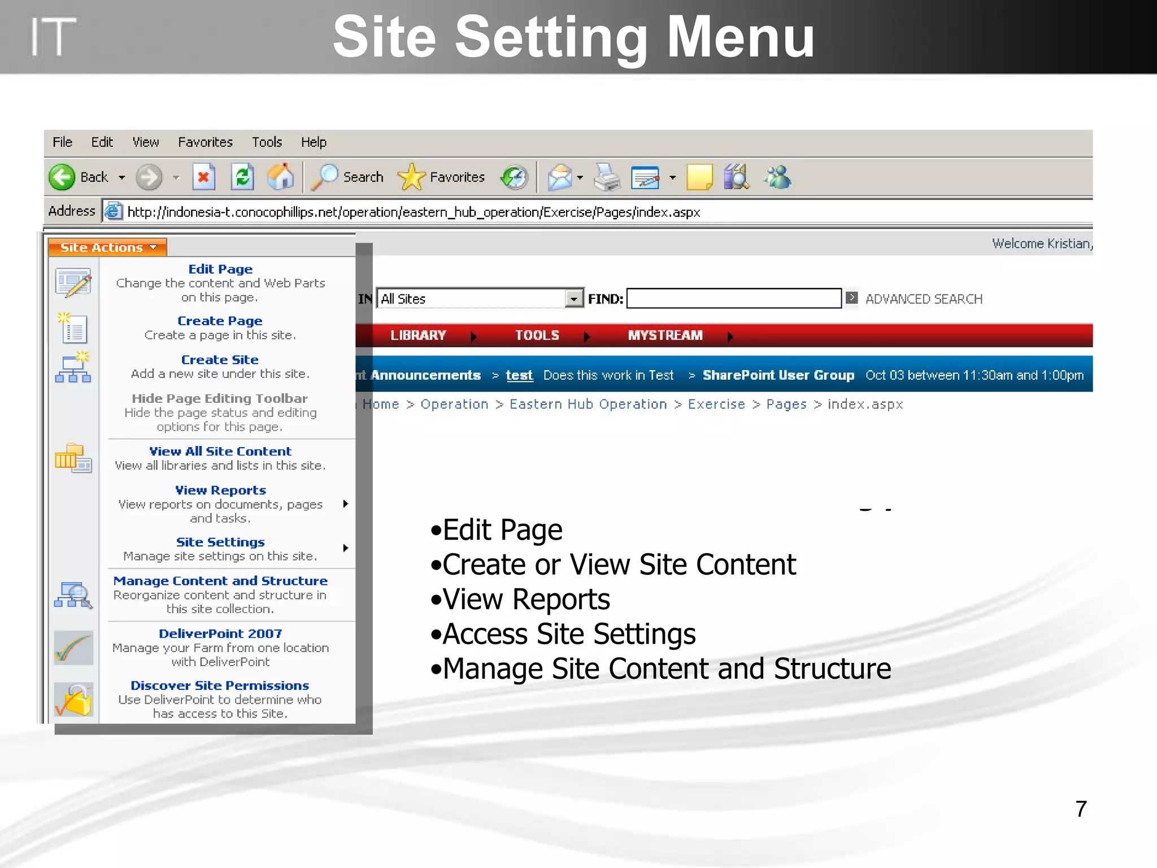The height and width of the screenshot is (868, 1157).
Task: Click the Edit Page pencil icon
Action: pyautogui.click(x=73, y=283)
